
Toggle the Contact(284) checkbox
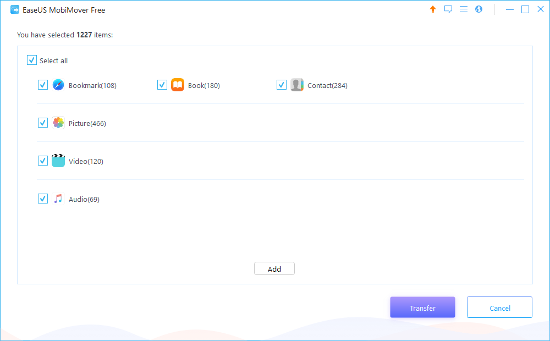point(282,85)
